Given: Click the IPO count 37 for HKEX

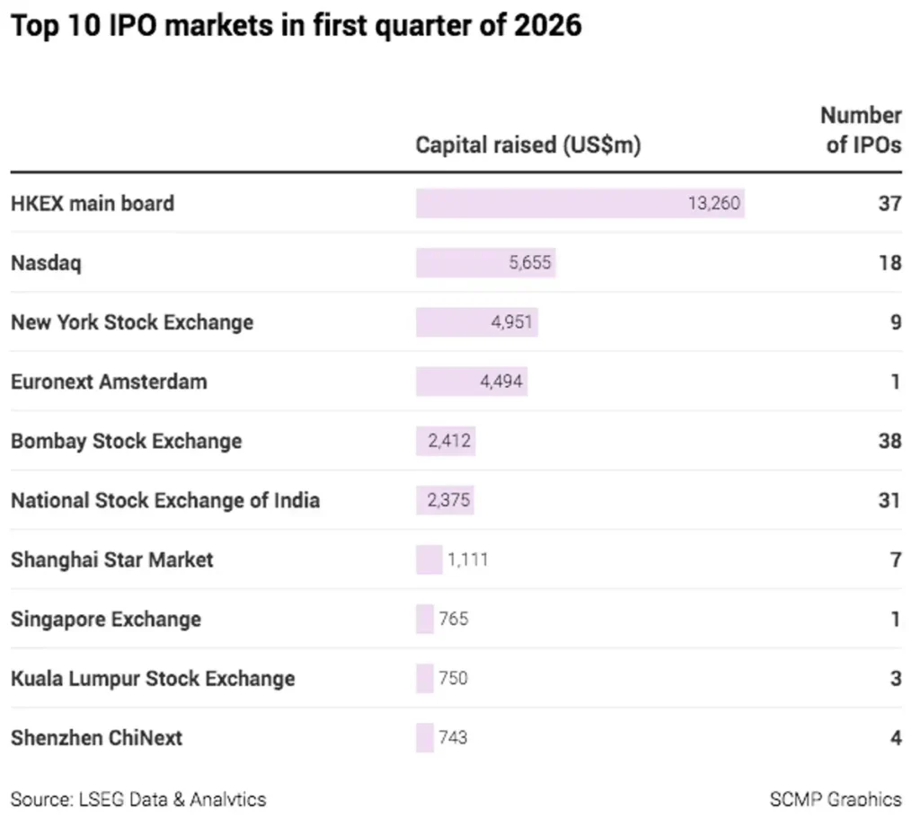Looking at the screenshot, I should click(889, 203).
